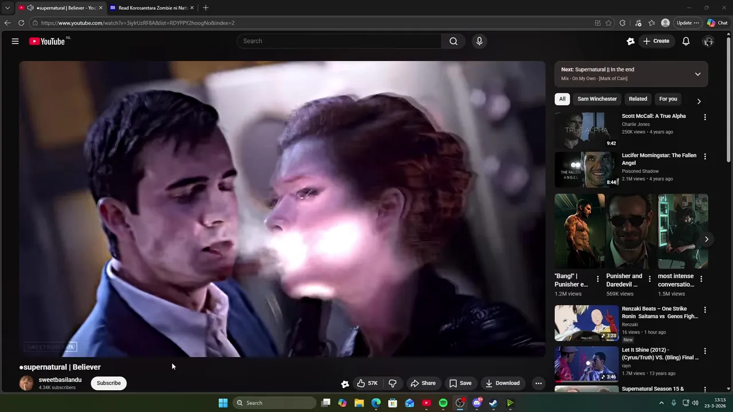Open YouTube account avatar menu
Image resolution: width=733 pixels, height=412 pixels.
click(x=708, y=41)
